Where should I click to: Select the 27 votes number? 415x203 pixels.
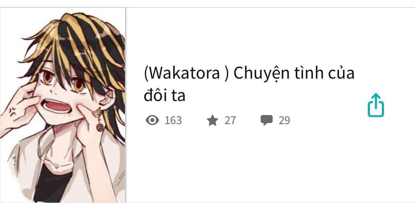(230, 120)
